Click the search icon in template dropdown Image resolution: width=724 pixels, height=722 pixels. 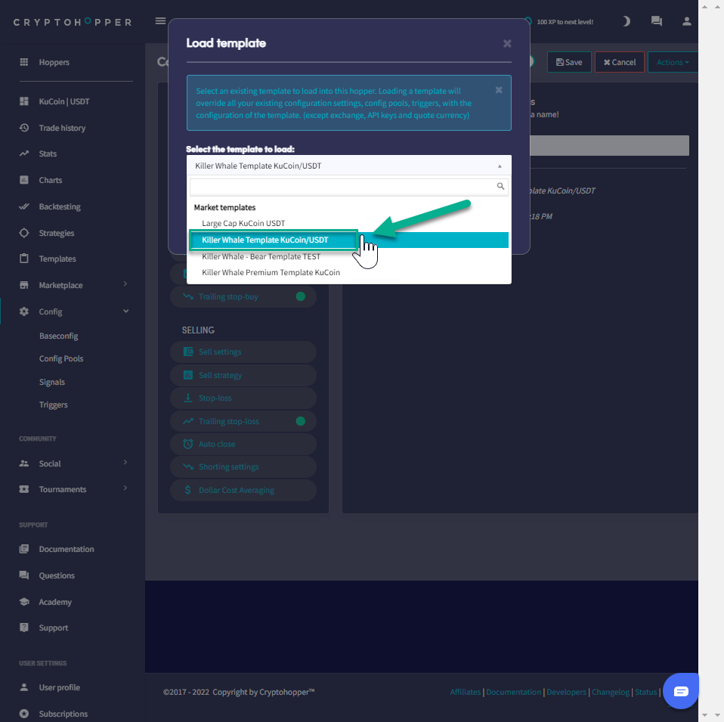tap(500, 186)
